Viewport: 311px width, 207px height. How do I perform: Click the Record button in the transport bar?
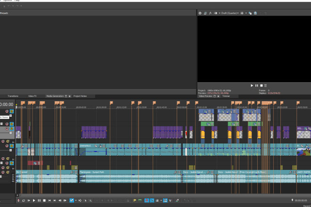pos(18,200)
